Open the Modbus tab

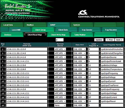click(x=35, y=25)
